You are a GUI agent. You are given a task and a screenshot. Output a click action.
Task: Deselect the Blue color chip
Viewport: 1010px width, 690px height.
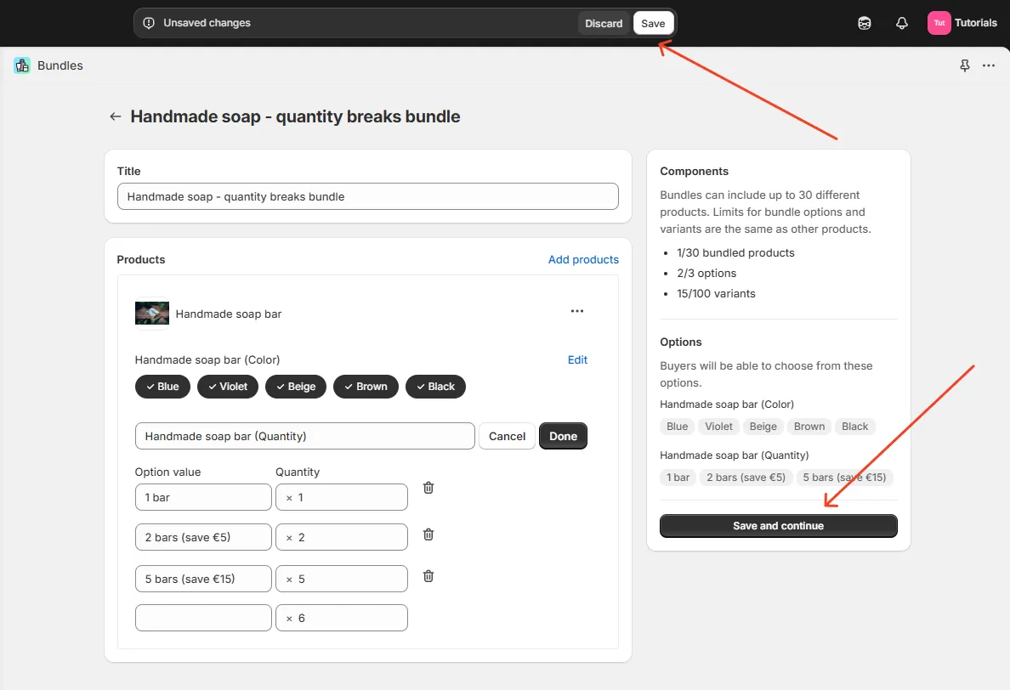162,387
